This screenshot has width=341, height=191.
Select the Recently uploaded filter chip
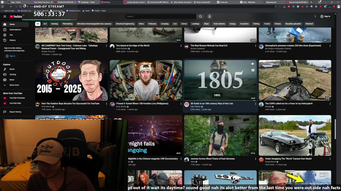pos(293,24)
